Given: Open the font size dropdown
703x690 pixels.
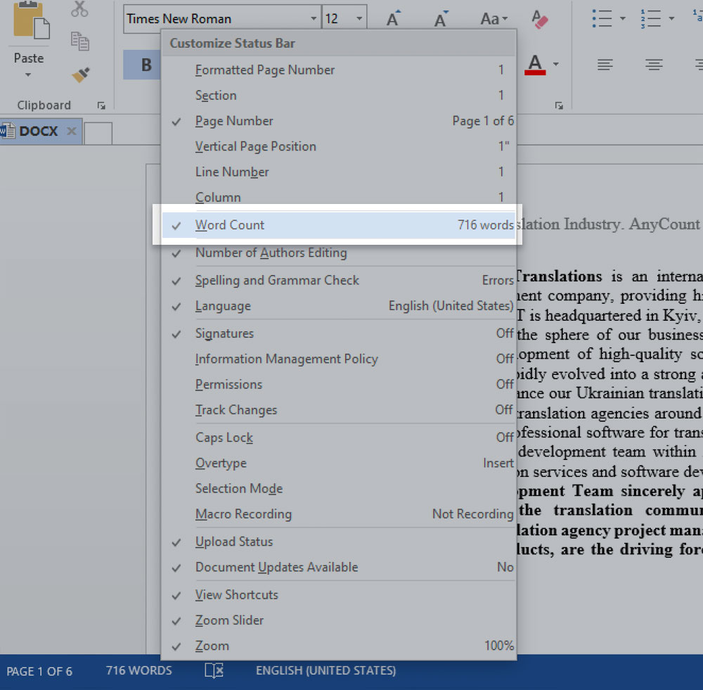Looking at the screenshot, I should pos(357,18).
